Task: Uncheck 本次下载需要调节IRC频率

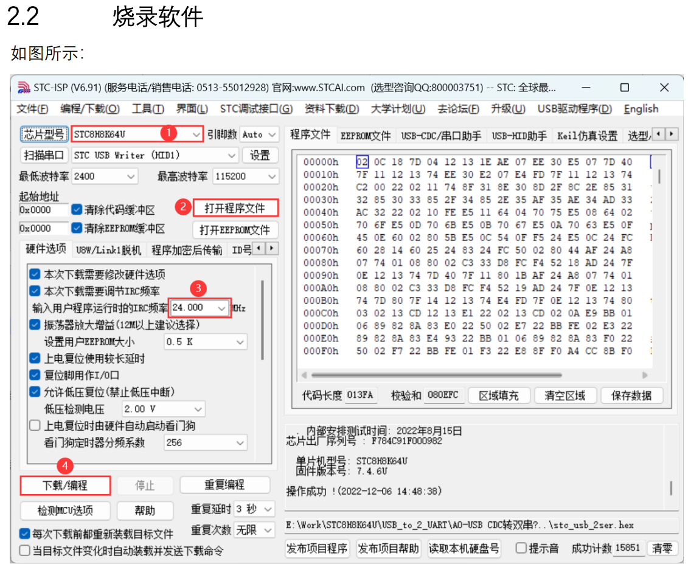Action: (x=35, y=291)
